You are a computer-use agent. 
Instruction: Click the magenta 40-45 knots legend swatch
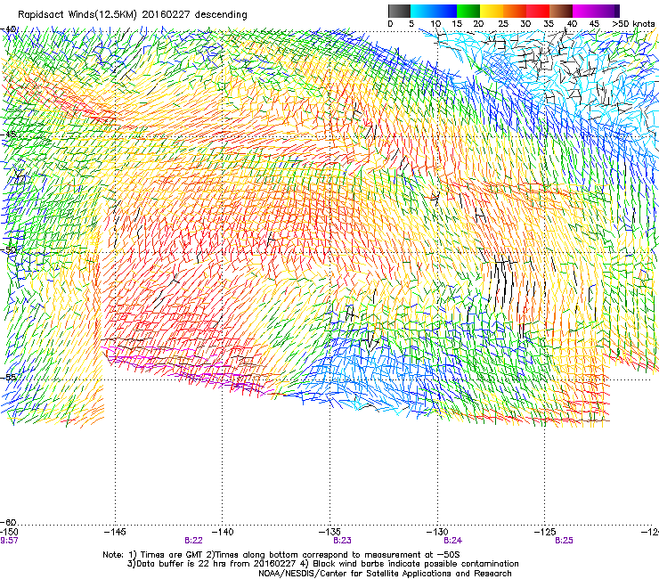(584, 11)
